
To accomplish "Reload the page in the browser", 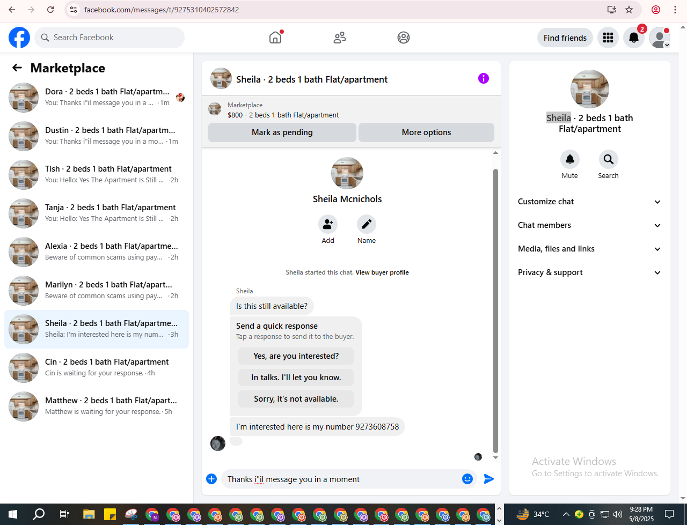I will coord(50,10).
